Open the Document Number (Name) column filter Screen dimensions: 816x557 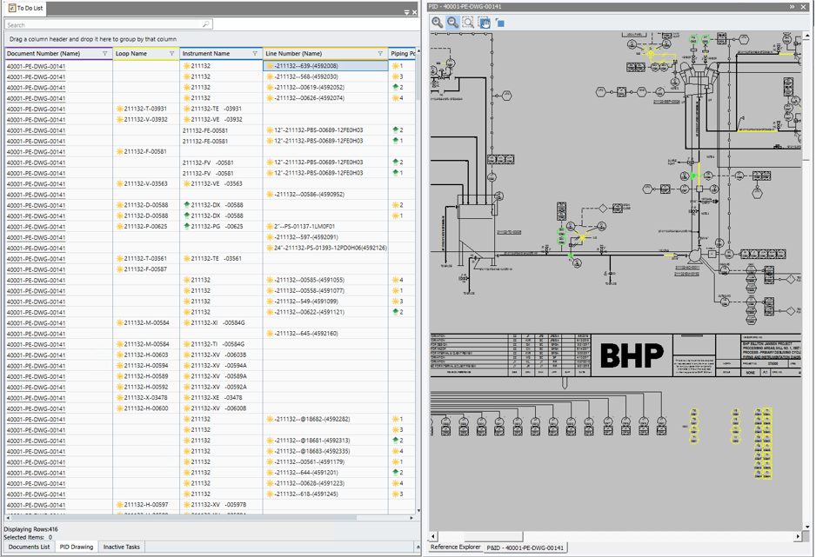pyautogui.click(x=105, y=54)
